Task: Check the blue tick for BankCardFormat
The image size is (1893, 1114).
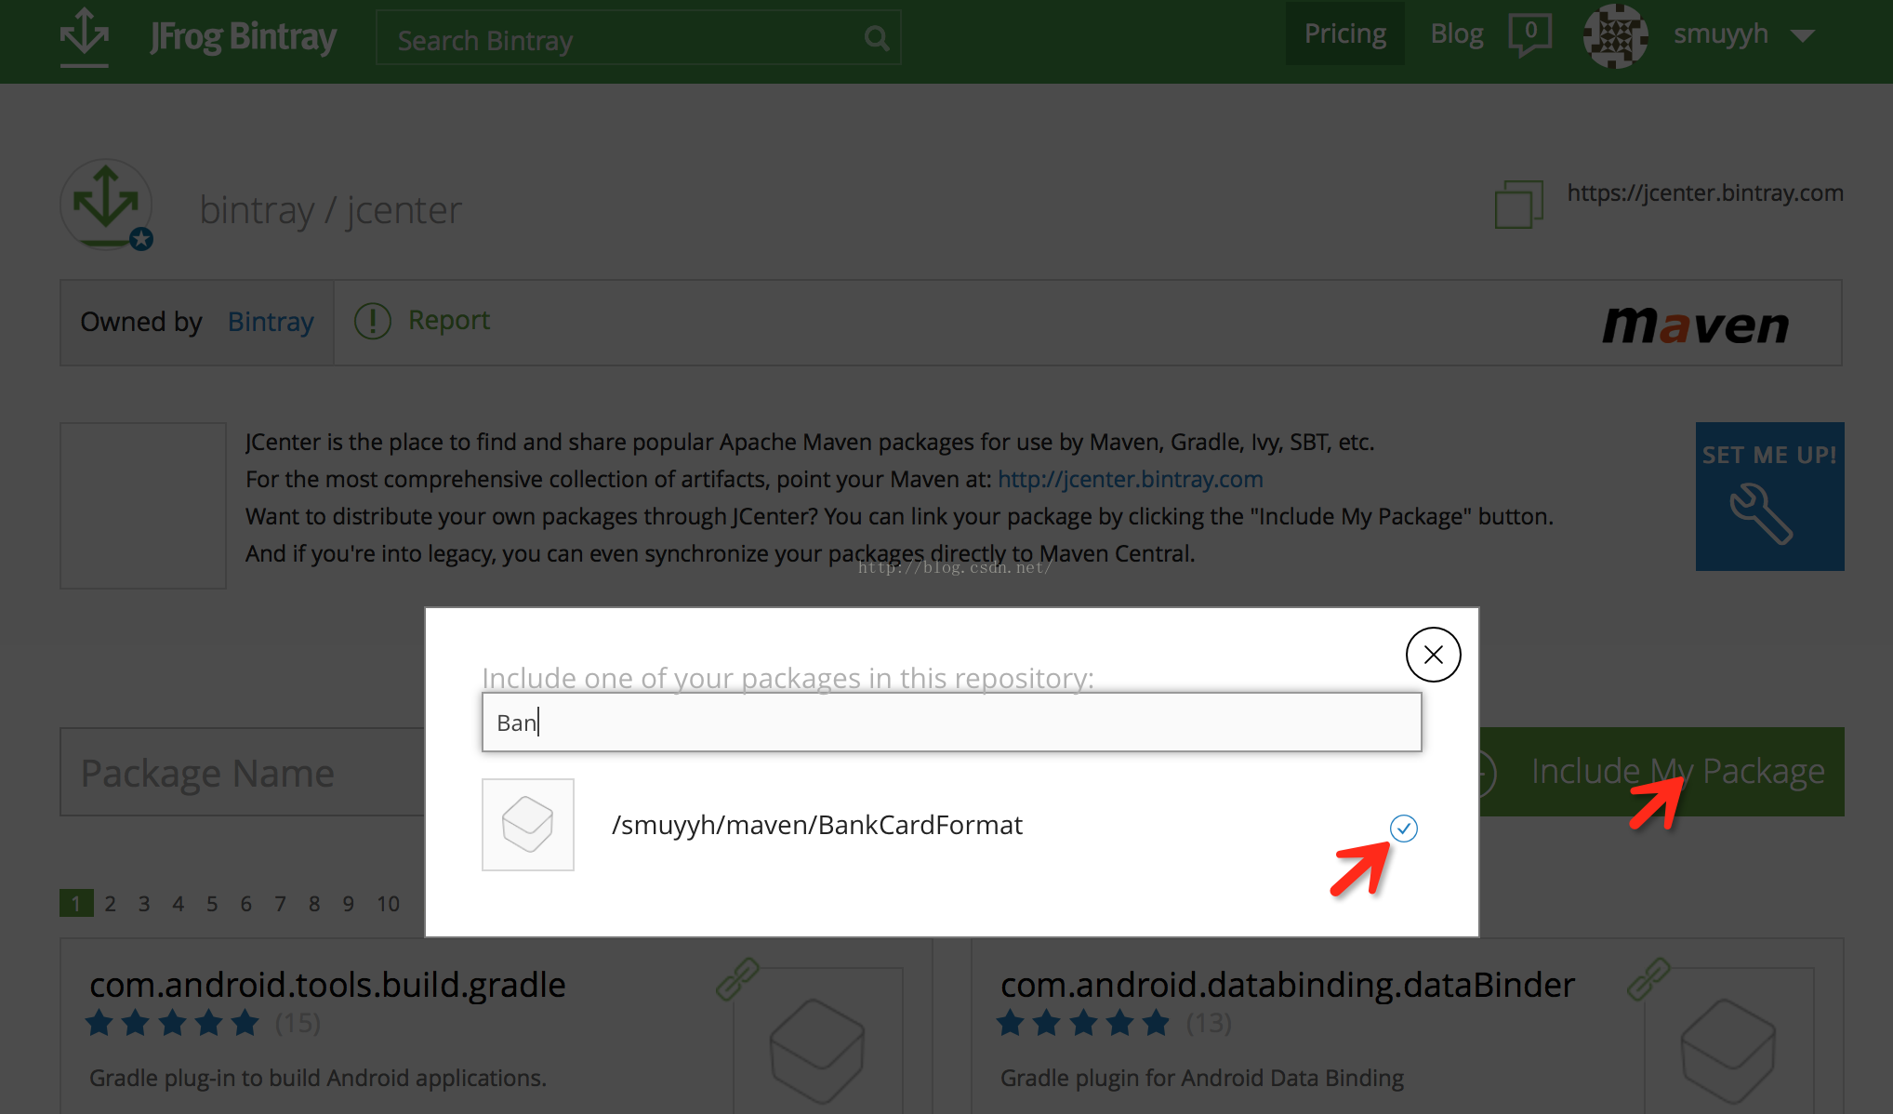Action: pos(1403,828)
